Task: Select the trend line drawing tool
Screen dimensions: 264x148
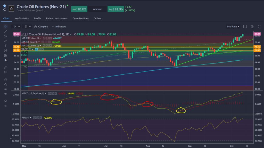Action: (5, 31)
